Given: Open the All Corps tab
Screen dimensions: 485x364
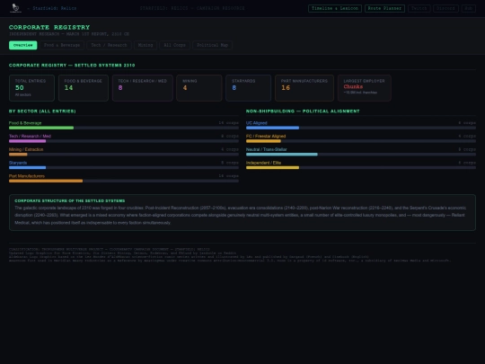Looking at the screenshot, I should tap(174, 45).
